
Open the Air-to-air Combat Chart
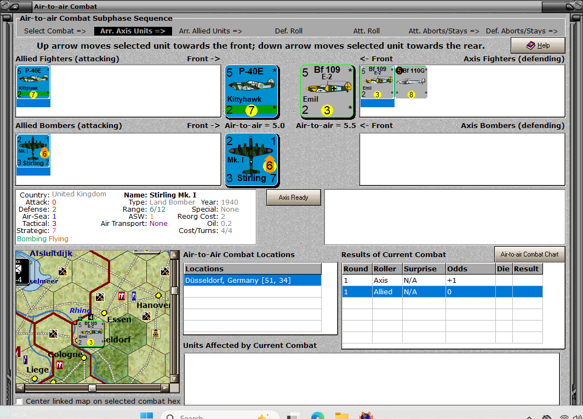tap(529, 254)
